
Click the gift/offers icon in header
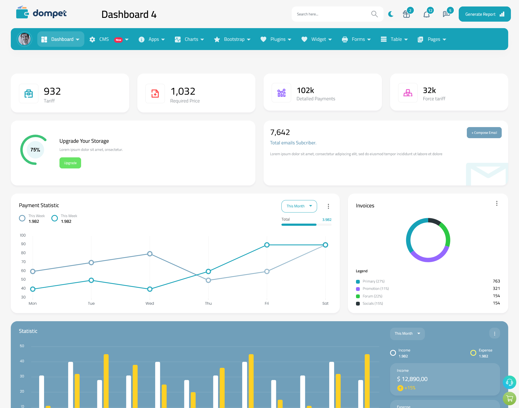[407, 14]
